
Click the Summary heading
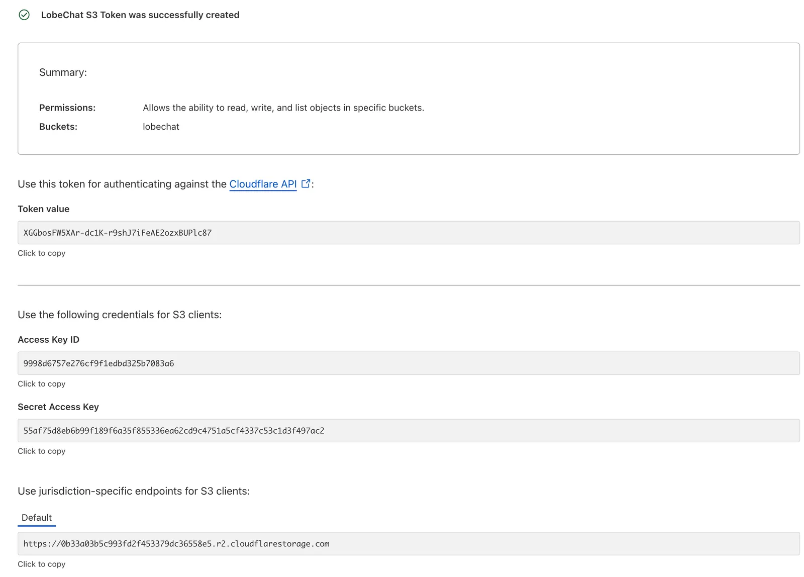tap(63, 72)
